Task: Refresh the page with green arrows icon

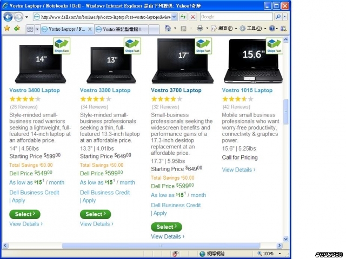Action: pyautogui.click(x=183, y=17)
